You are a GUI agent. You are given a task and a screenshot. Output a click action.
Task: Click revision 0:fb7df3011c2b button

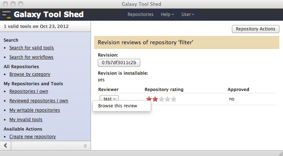119,63
